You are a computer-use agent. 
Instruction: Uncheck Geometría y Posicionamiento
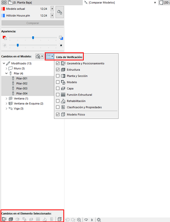point(58,63)
